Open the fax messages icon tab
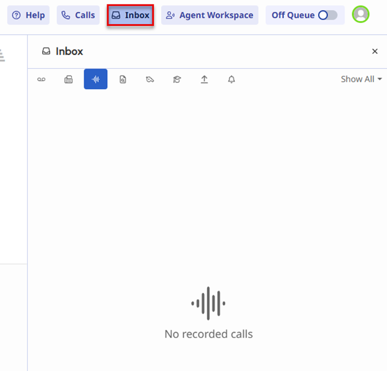 69,79
